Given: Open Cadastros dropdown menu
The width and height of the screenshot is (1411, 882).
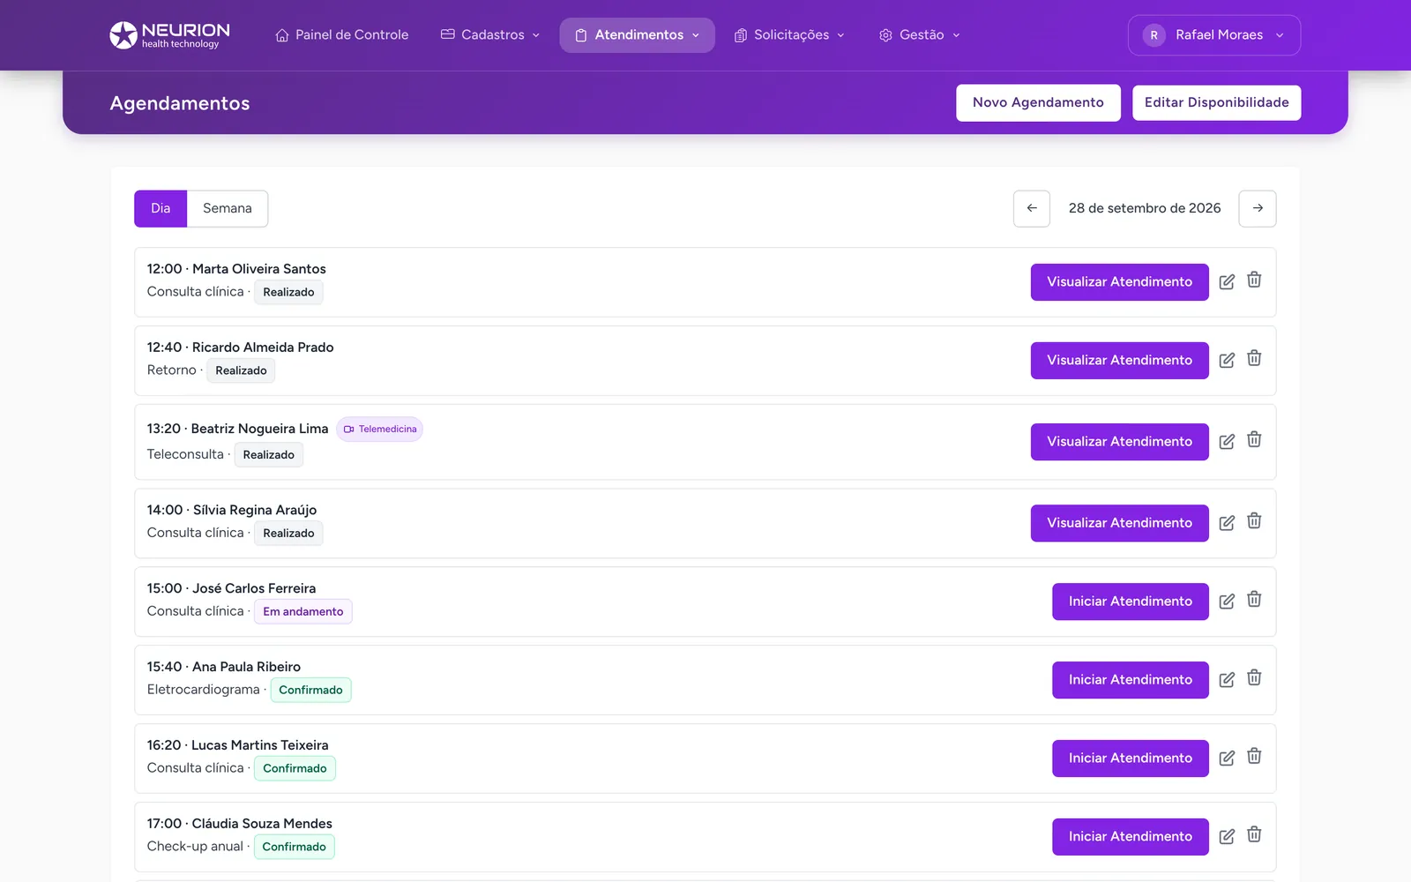Looking at the screenshot, I should click(x=490, y=35).
